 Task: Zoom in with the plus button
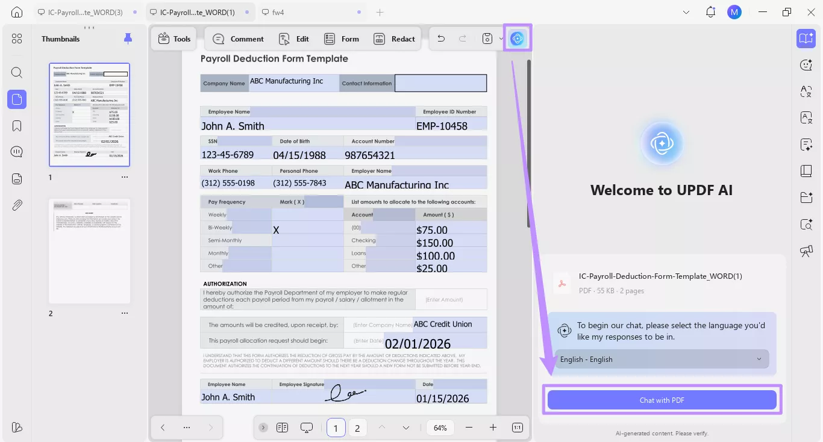pos(493,428)
